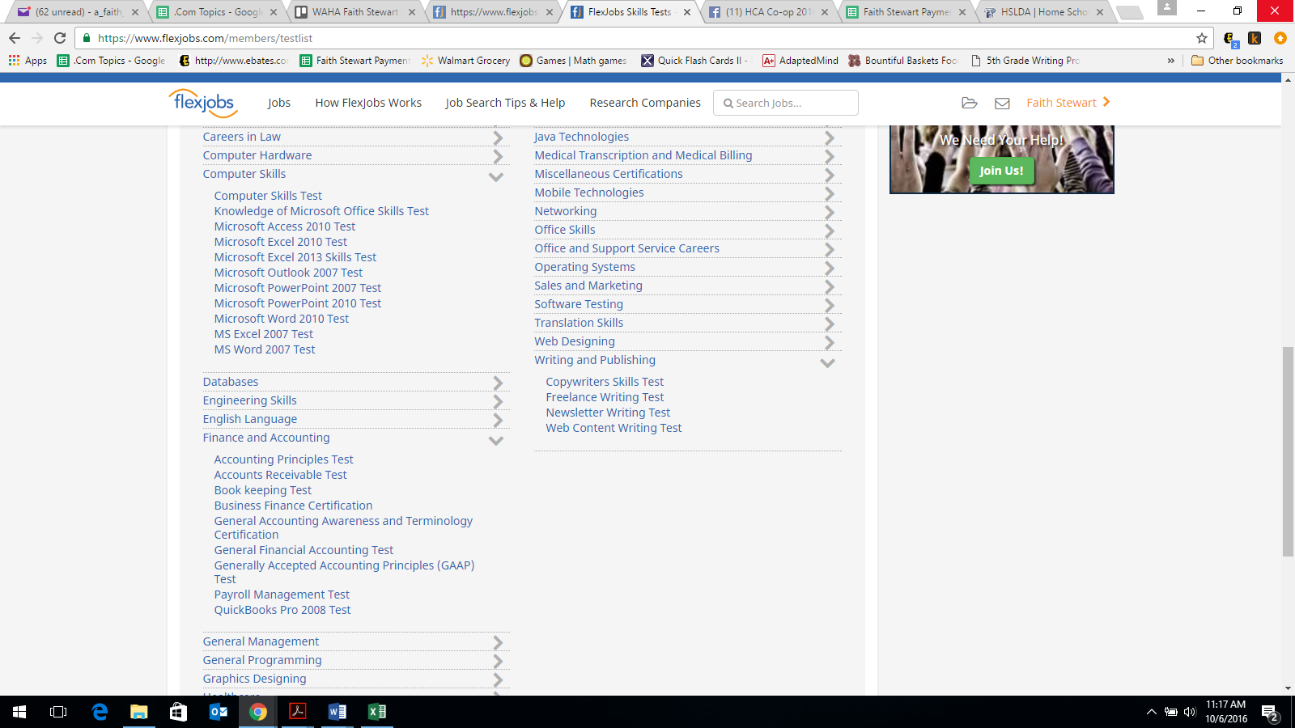Open Payroll Management Test link
This screenshot has width=1295, height=728.
282,595
